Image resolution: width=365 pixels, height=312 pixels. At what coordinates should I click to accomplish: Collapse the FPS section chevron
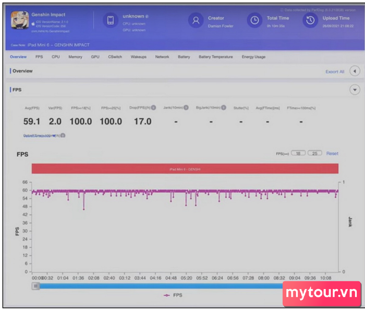[354, 90]
